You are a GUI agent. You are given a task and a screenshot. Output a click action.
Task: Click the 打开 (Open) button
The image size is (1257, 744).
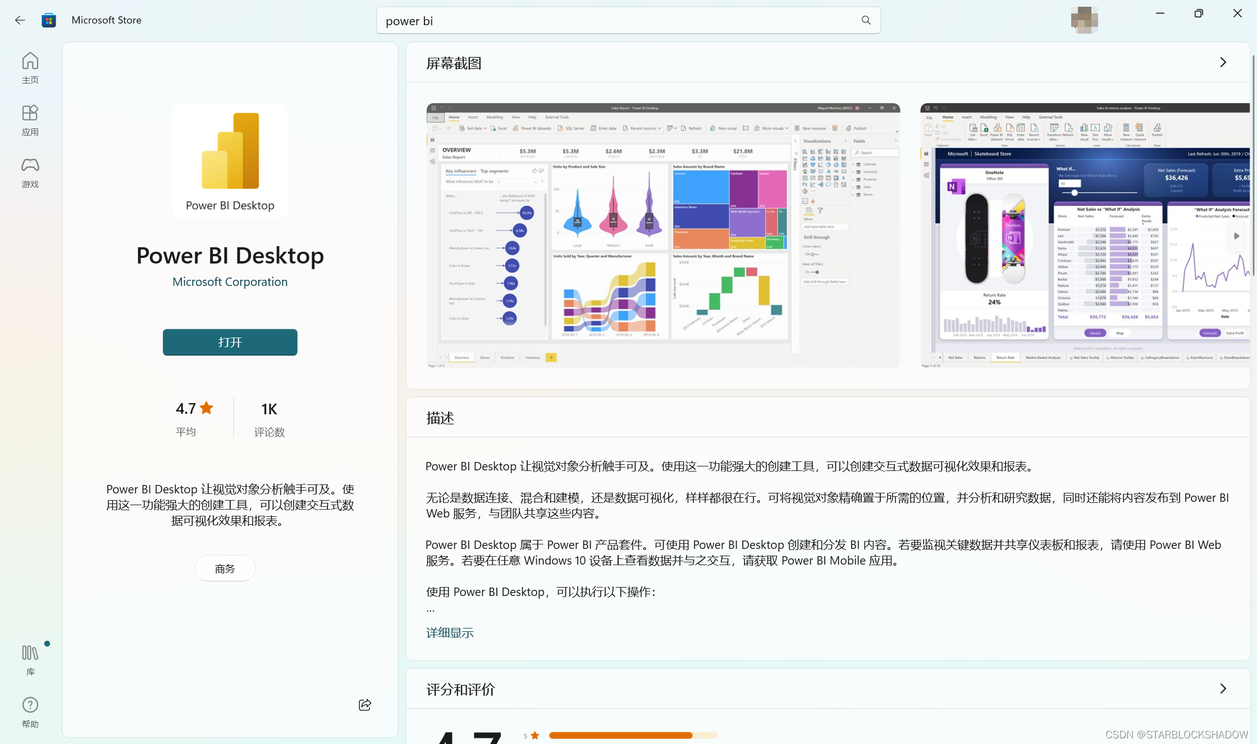click(x=230, y=342)
